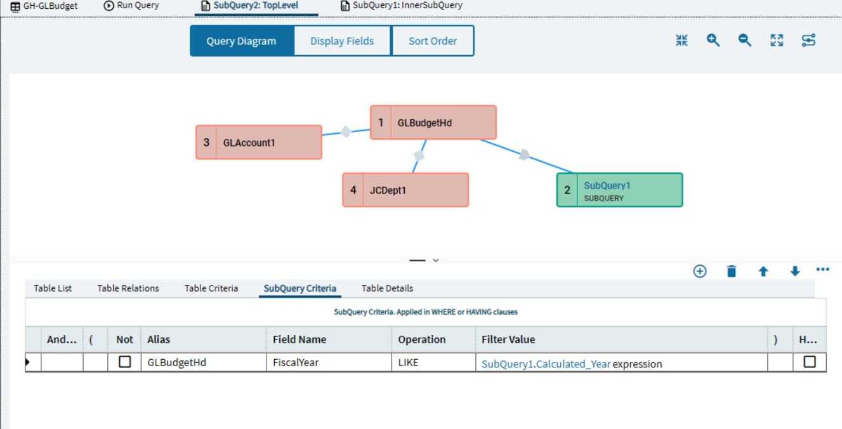Screen dimensions: 842x429
Task: Switch to the Display Fields tab
Action: pyautogui.click(x=342, y=41)
